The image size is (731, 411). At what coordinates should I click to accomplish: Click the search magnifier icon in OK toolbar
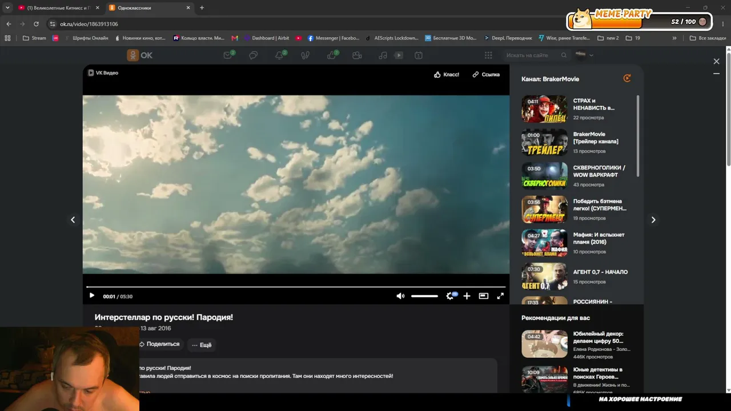click(564, 55)
